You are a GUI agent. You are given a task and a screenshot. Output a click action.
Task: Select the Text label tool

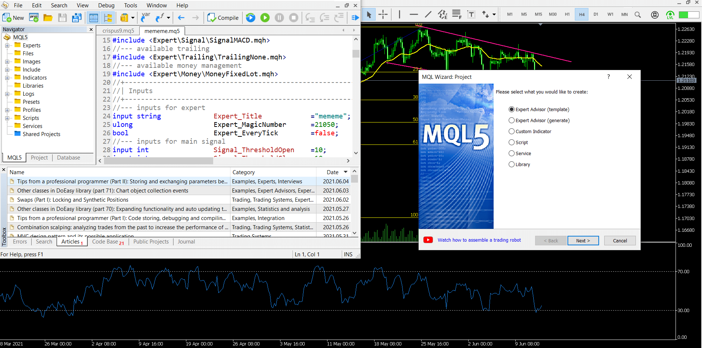click(471, 14)
